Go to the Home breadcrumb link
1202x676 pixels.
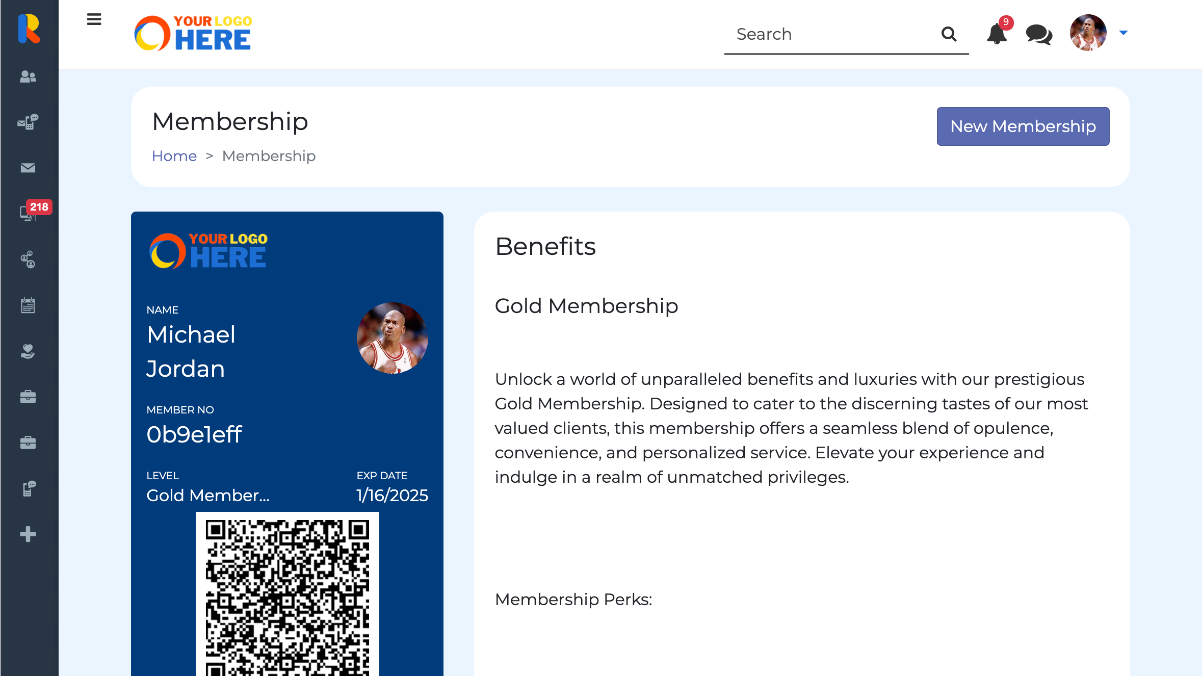pos(174,156)
